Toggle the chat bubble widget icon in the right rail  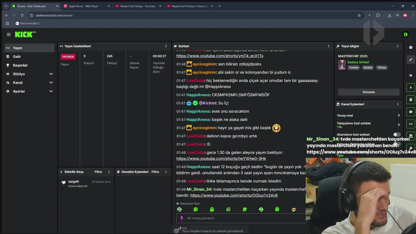[x=411, y=112]
